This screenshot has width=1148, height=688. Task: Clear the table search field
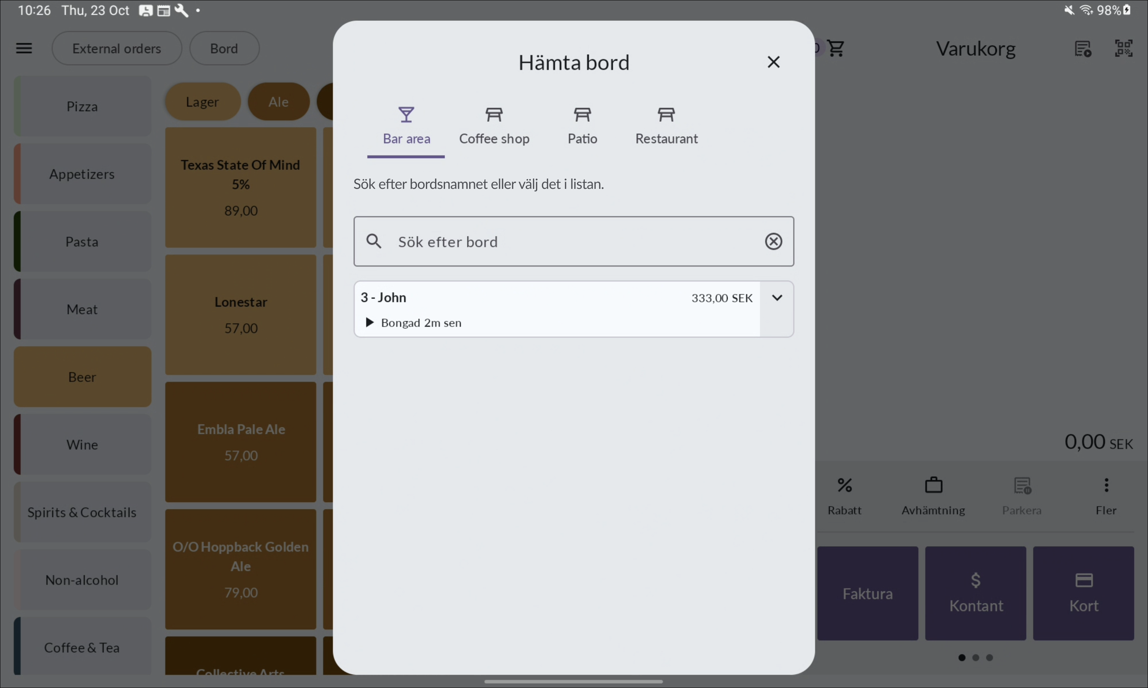(x=773, y=242)
